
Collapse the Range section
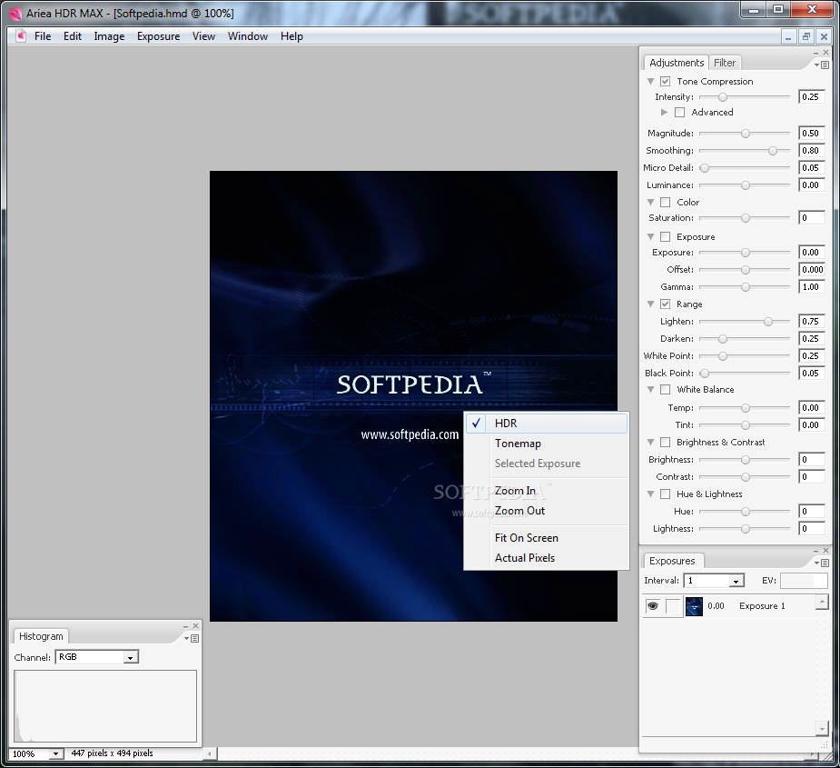click(x=650, y=304)
